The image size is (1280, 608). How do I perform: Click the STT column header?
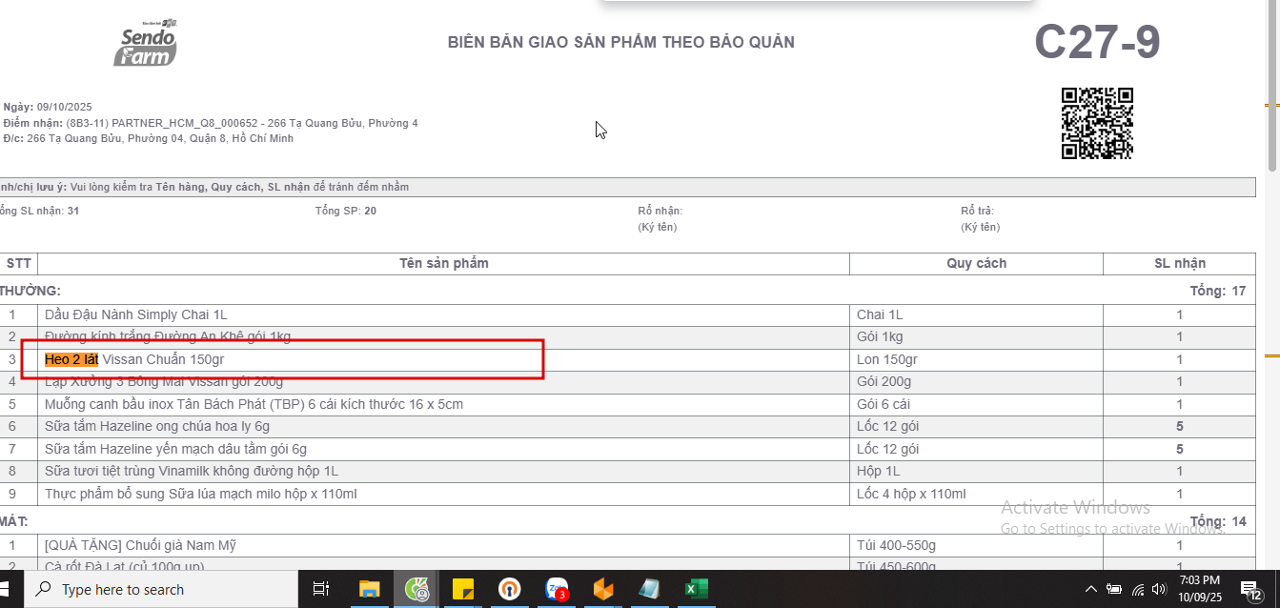point(19,263)
